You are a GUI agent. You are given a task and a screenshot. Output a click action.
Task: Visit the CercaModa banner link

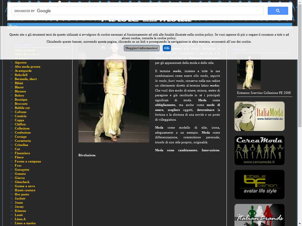click(260, 150)
